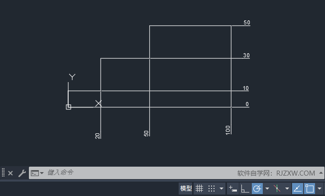Click the command line grip handle
This screenshot has height=196, width=325.
[x=3, y=173]
